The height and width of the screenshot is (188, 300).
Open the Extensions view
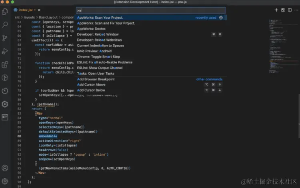pos(5,64)
